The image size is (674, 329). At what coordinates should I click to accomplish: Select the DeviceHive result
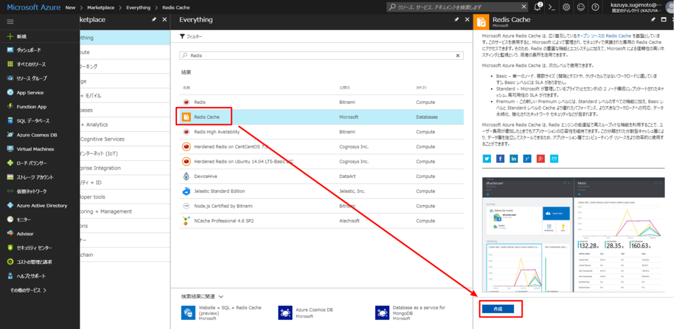click(321, 176)
